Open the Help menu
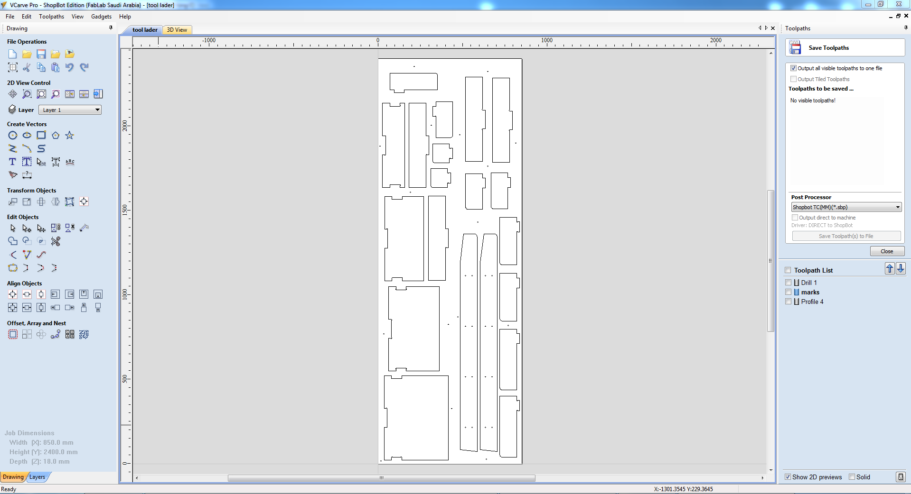The image size is (911, 494). [x=125, y=17]
